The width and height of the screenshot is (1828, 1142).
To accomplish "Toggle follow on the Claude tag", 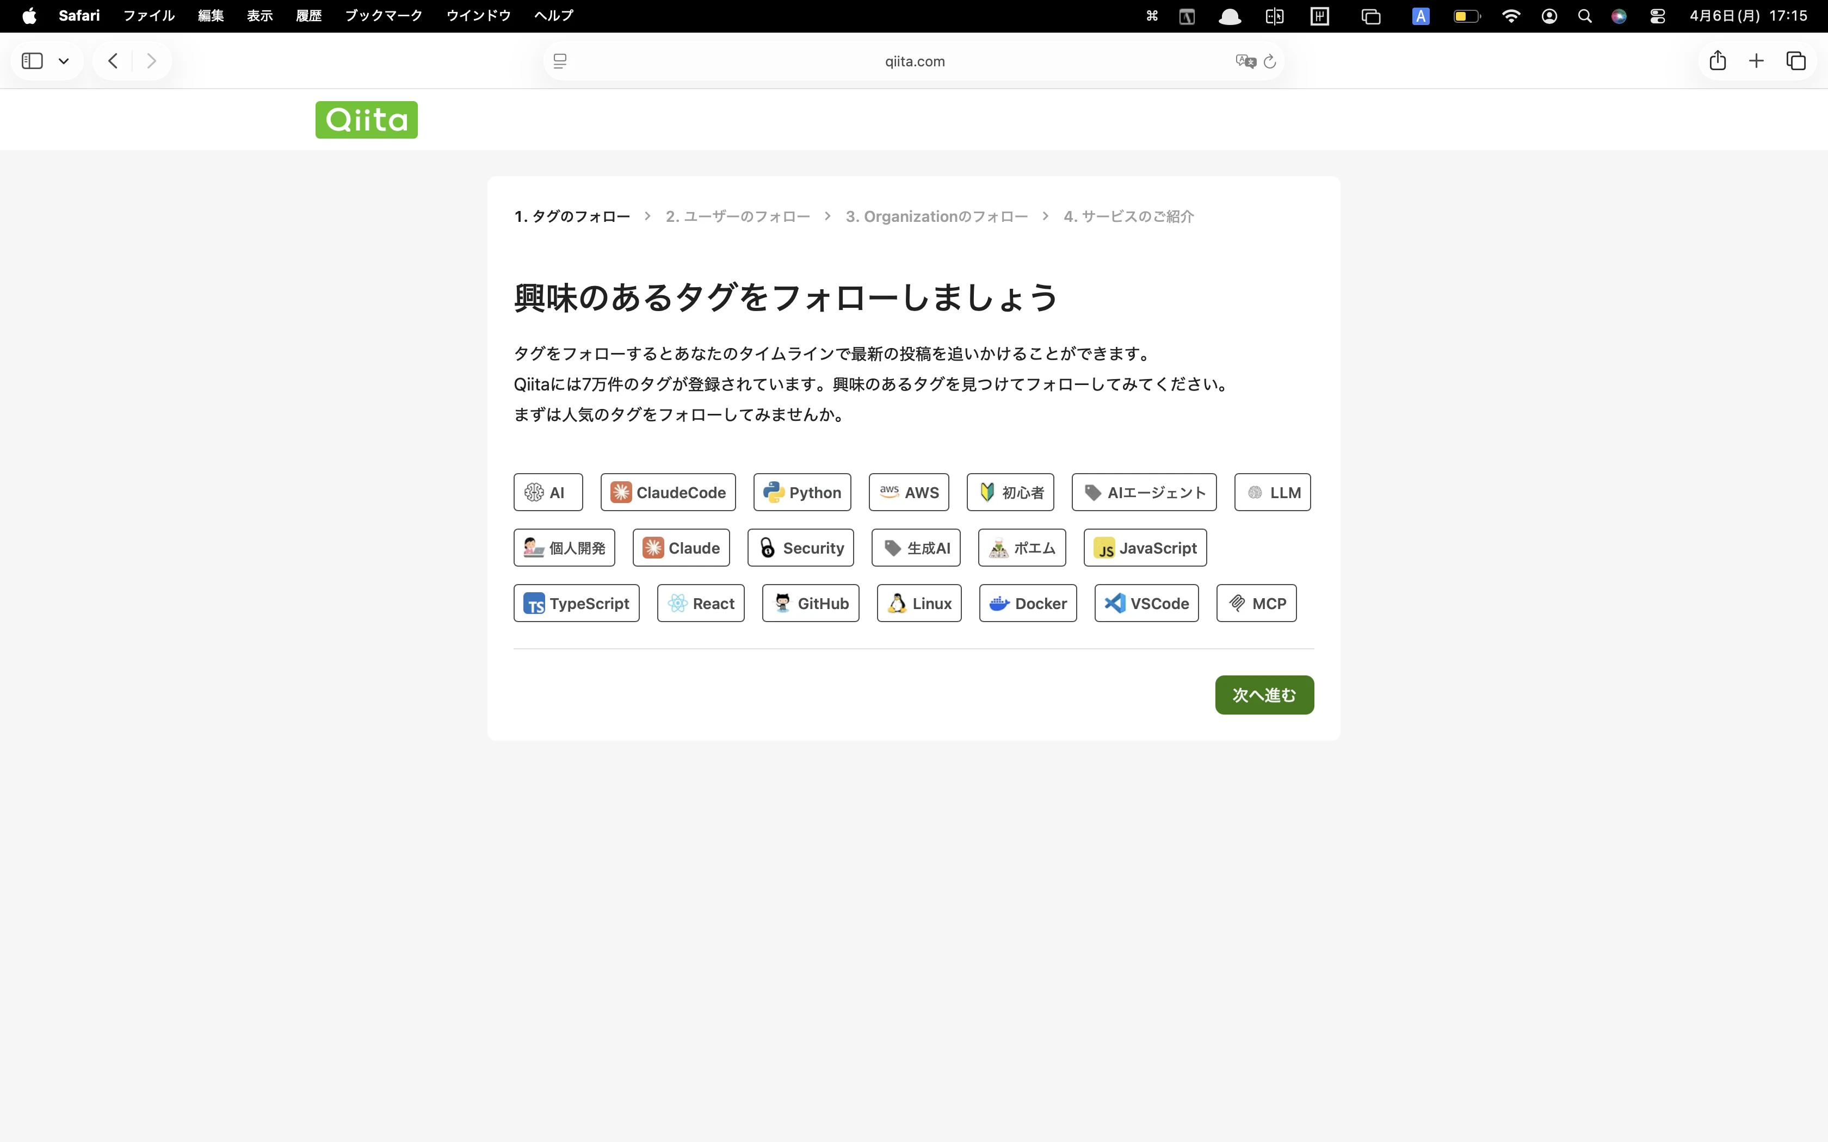I will tap(681, 548).
